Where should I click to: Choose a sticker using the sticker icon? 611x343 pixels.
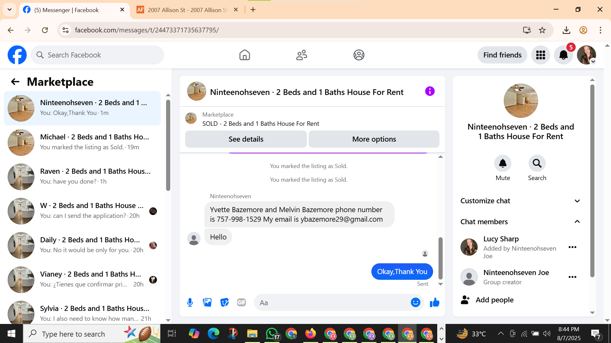click(224, 302)
